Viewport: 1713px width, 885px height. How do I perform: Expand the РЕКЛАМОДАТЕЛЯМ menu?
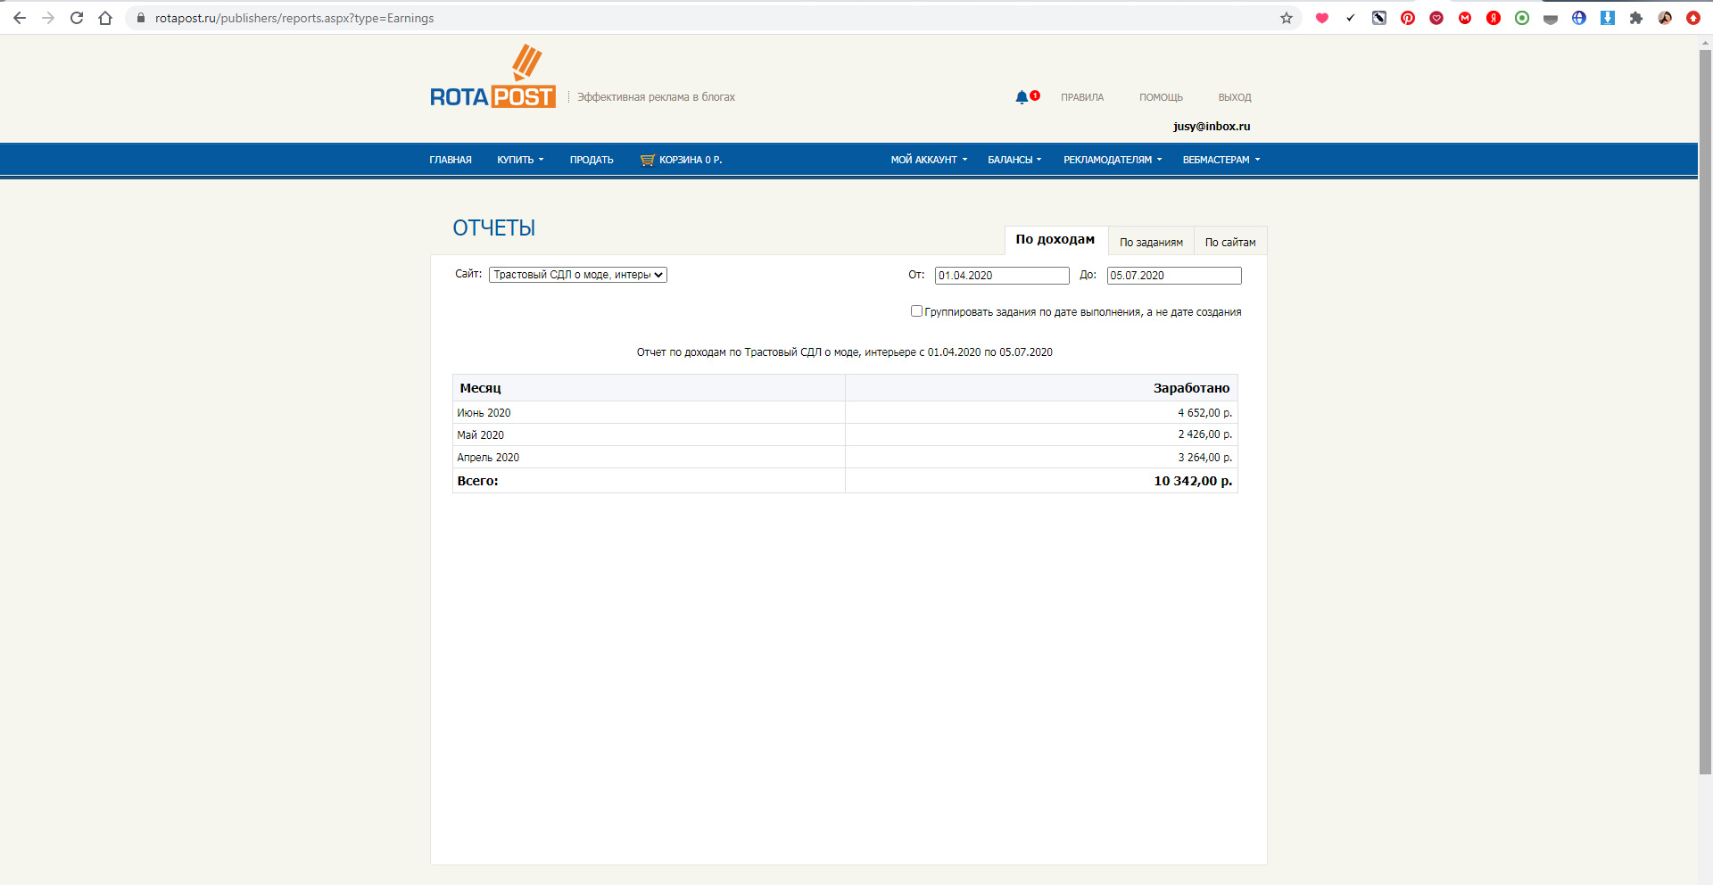tap(1113, 160)
